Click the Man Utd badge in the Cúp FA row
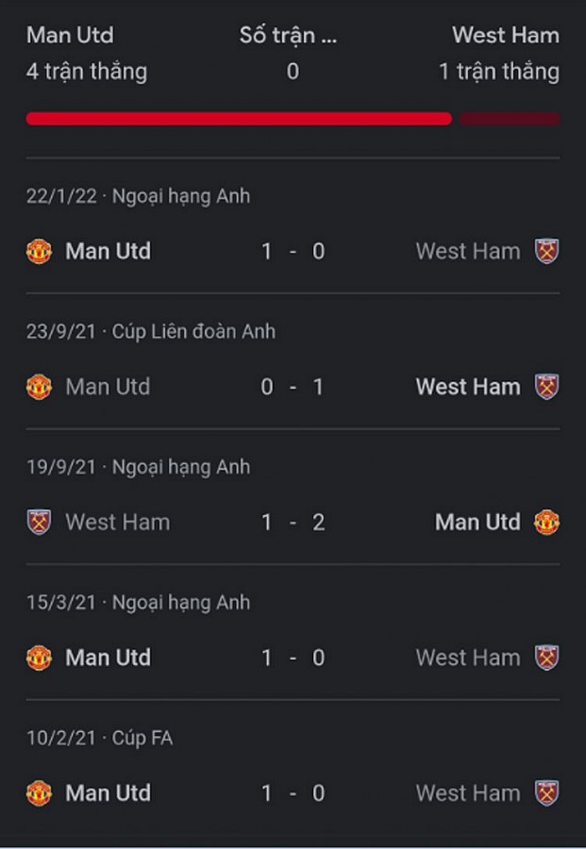 [x=40, y=793]
